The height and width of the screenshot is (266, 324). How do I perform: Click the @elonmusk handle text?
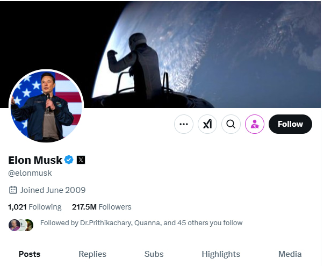click(x=30, y=173)
